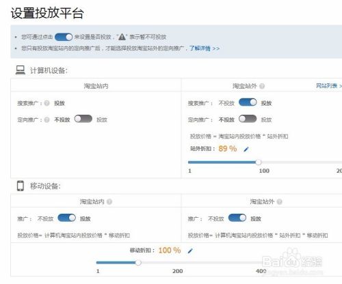Click the 200 mark on 移动折扣 slider
Image resolution: width=342 pixels, height=284 pixels.
[x=177, y=271]
